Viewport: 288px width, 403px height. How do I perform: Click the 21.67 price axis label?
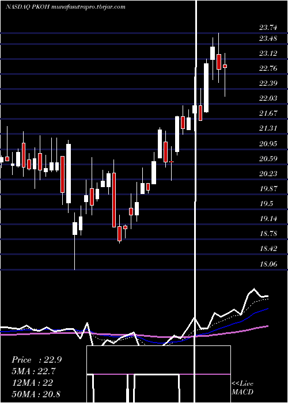(x=268, y=113)
